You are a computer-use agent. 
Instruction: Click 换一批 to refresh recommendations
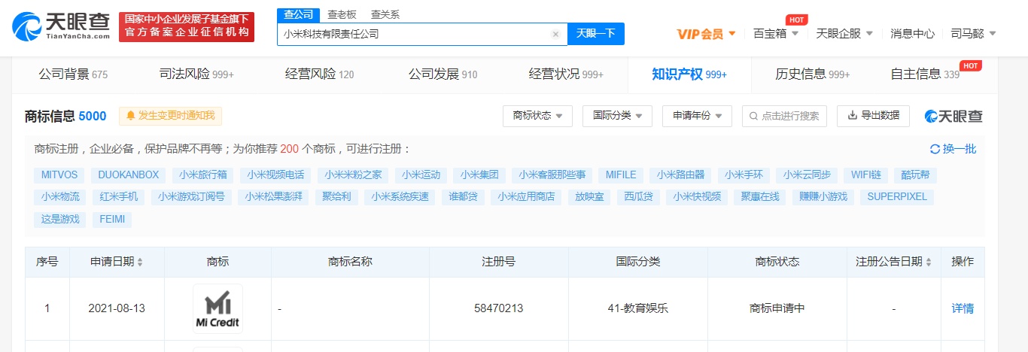tap(953, 149)
